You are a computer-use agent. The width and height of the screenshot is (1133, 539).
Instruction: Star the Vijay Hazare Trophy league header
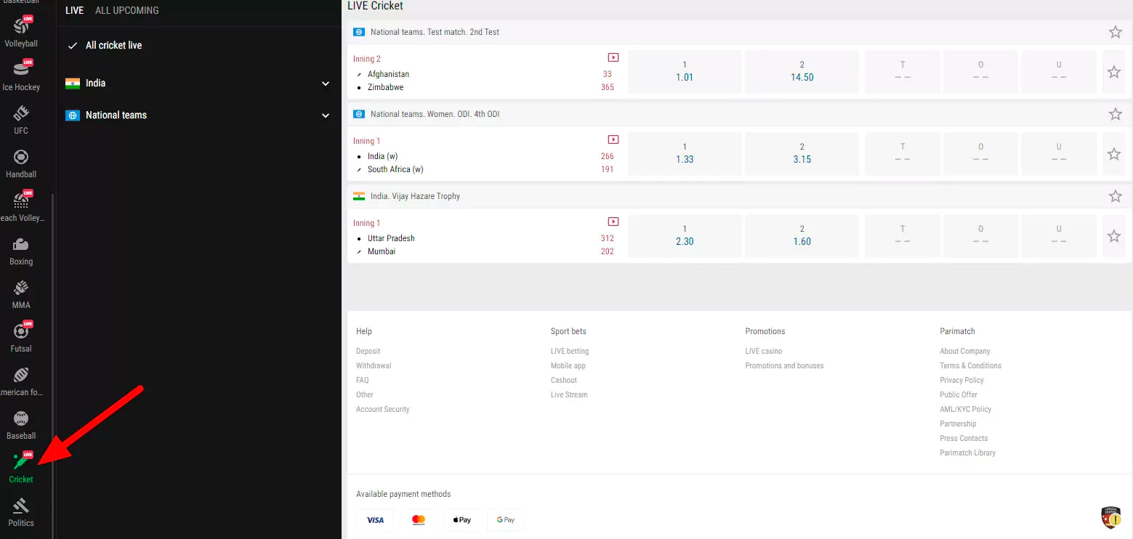click(1115, 196)
